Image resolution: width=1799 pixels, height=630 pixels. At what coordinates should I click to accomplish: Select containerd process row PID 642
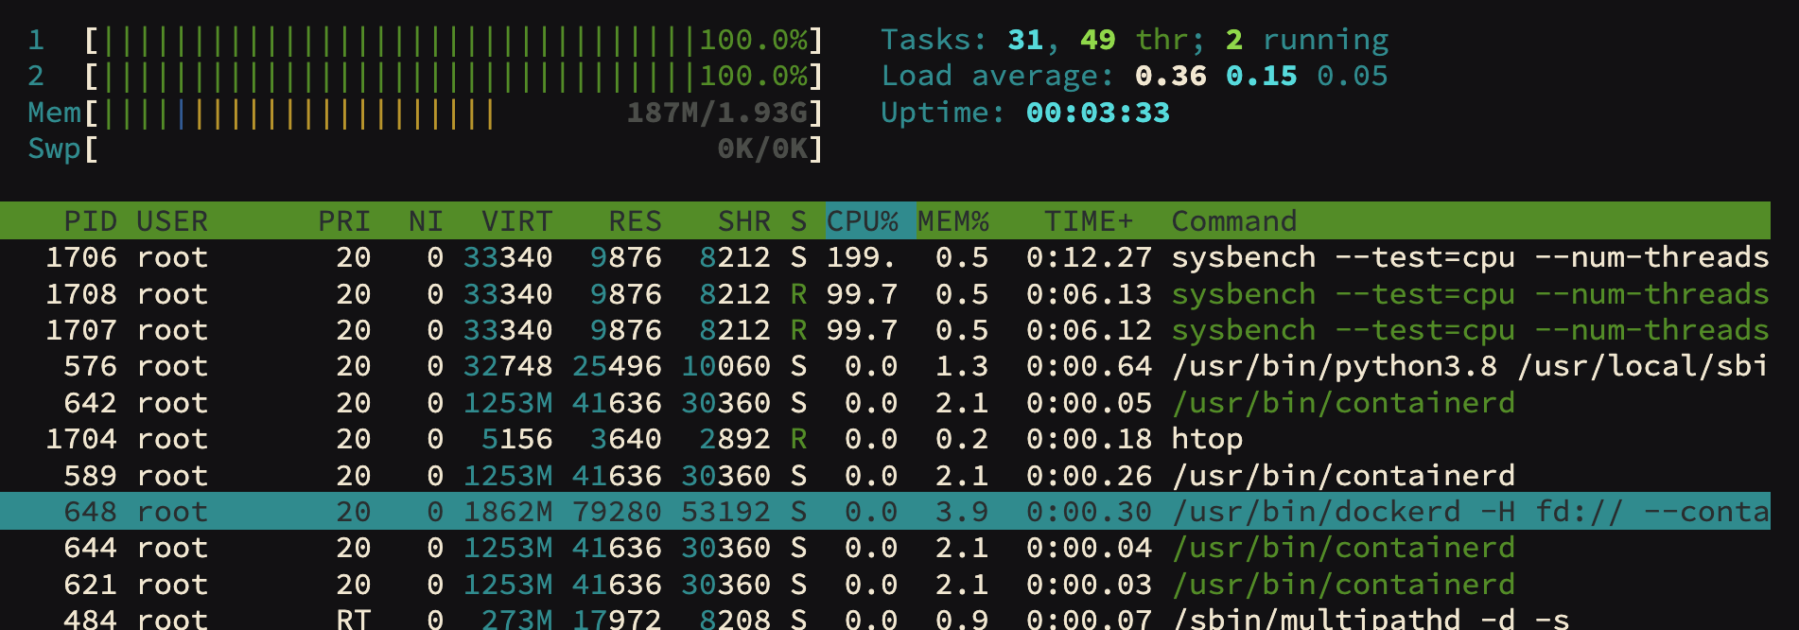[x=885, y=403]
